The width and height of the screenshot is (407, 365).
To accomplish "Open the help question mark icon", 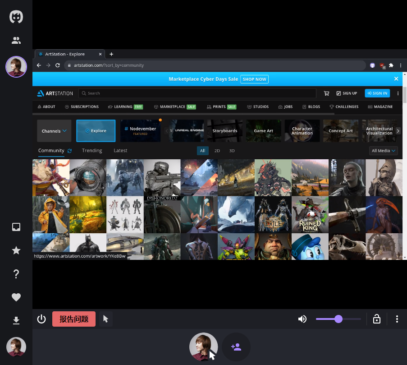I will click(16, 274).
